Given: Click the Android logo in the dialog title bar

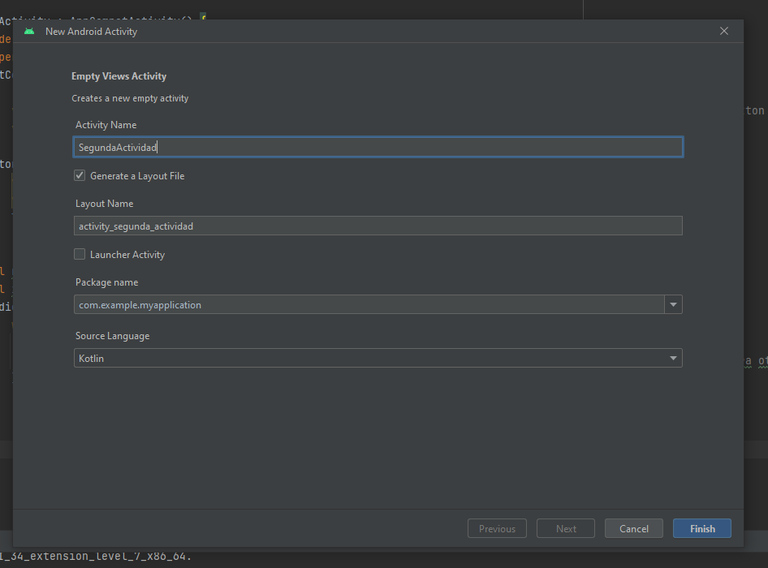Looking at the screenshot, I should (29, 32).
